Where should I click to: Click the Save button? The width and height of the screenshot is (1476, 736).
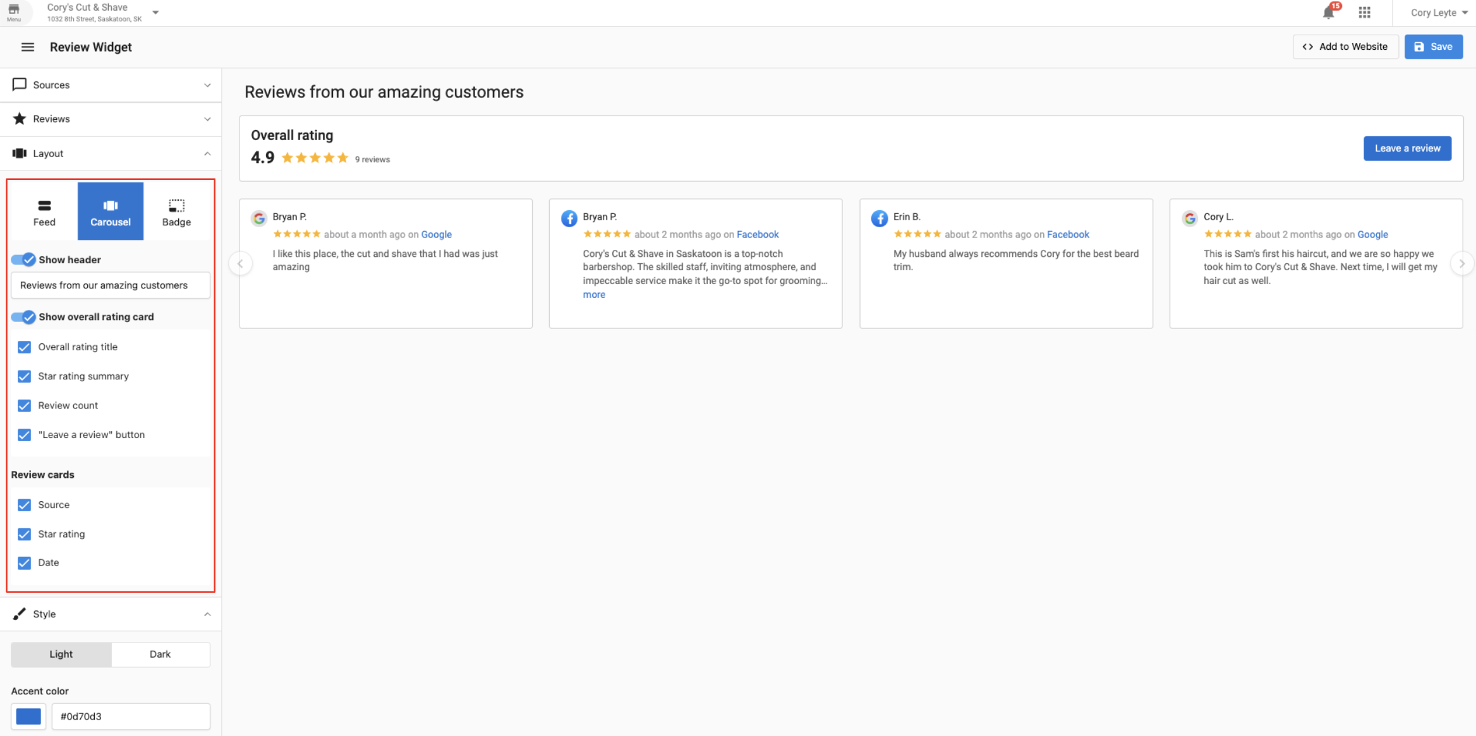tap(1433, 46)
